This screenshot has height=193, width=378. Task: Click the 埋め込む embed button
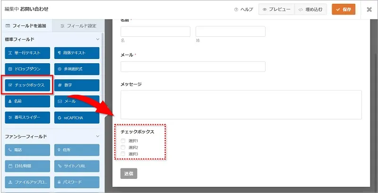click(x=311, y=9)
